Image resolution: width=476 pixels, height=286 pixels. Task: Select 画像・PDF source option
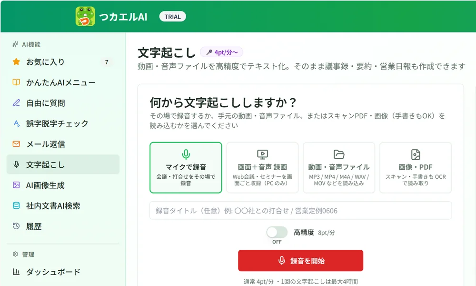[x=415, y=167]
